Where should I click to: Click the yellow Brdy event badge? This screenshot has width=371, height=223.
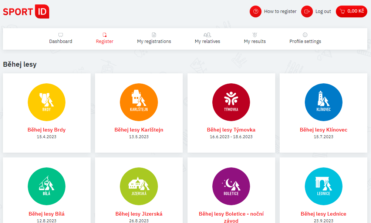47,102
